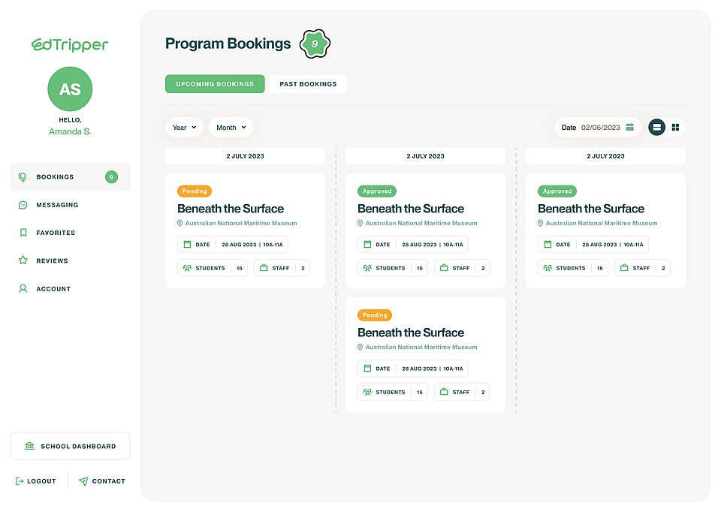Open Messaging in the sidebar

(57, 205)
